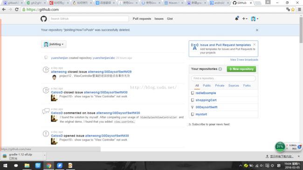Viewport: 303px width, 170px height.
Task: Select the Sources repositories tab
Action: coord(234,86)
